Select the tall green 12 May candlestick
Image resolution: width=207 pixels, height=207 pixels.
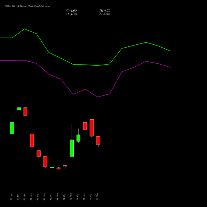tap(72, 148)
